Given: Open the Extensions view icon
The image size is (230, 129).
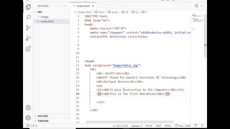Looking at the screenshot, I should (28, 49).
